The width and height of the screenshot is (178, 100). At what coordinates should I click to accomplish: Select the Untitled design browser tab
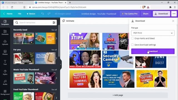point(51,2)
